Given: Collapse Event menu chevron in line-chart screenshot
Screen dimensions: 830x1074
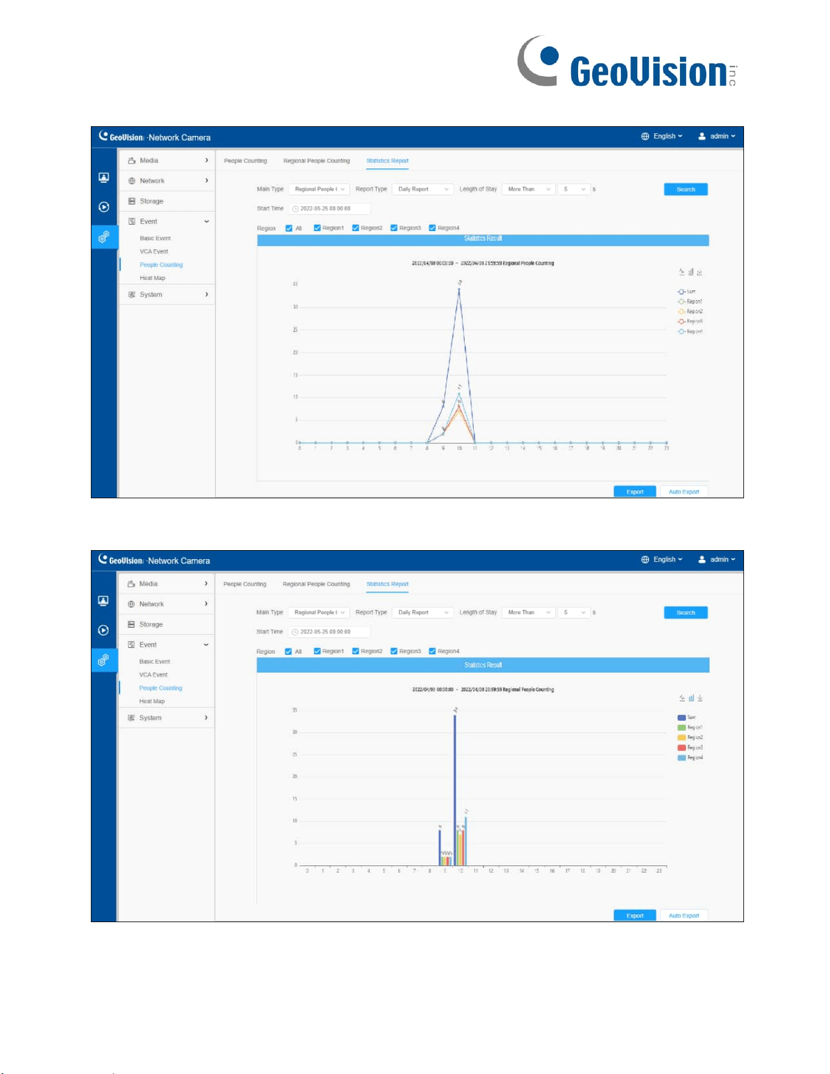Looking at the screenshot, I should pyautogui.click(x=207, y=221).
